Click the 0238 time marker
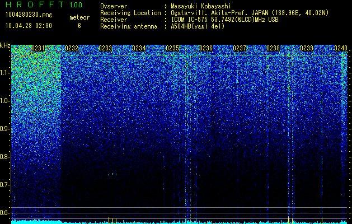352x224 pixels. [x=274, y=48]
